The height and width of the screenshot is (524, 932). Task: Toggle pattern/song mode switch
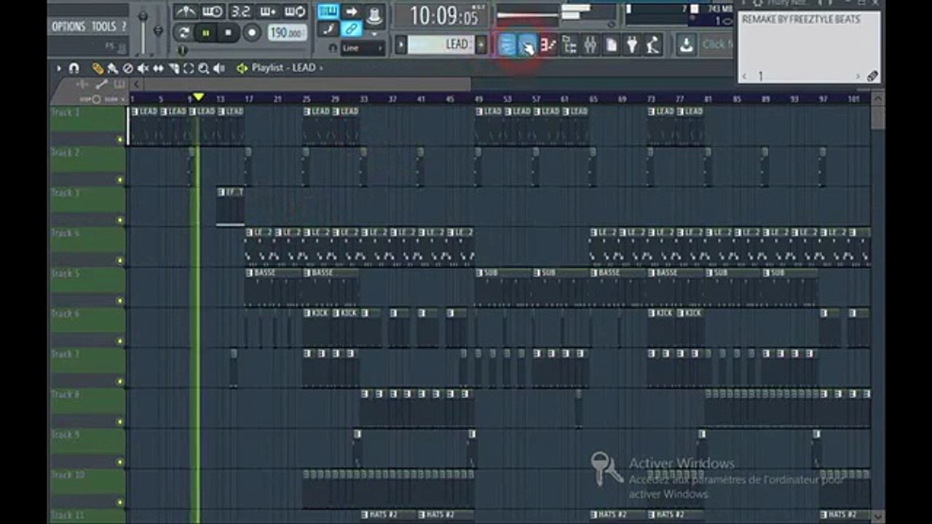coord(183,33)
